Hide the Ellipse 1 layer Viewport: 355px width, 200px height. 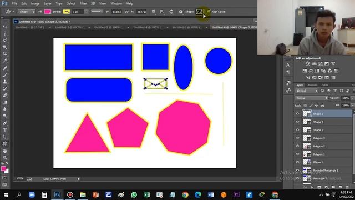pos(297,162)
